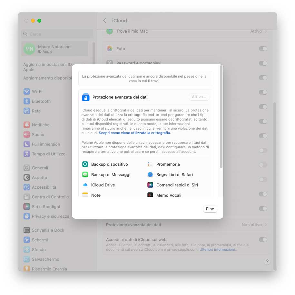Image resolution: width=295 pixels, height=295 pixels.
Task: Click the help question mark button
Action: (x=267, y=261)
